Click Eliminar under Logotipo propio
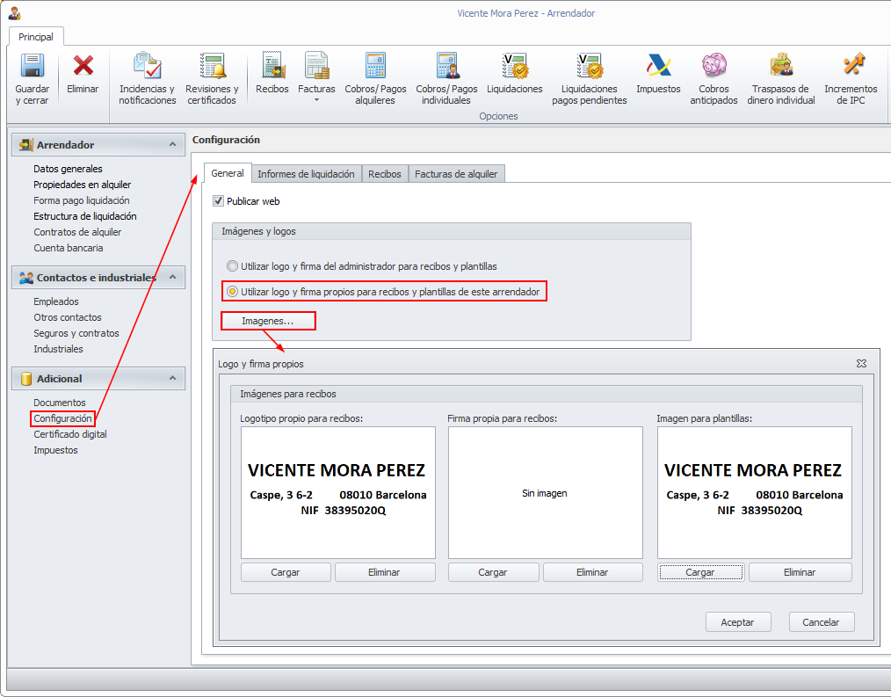 (x=384, y=572)
